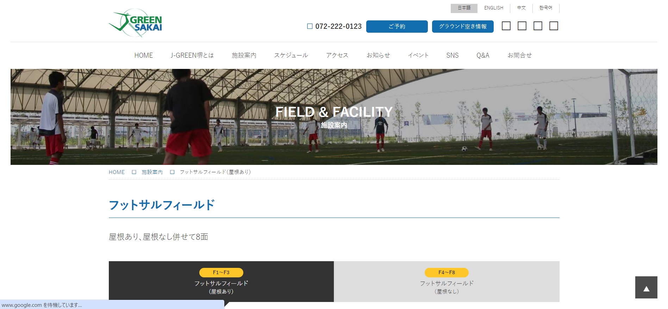Click the ご予約 reservation button
Screen dimensions: 668x309
click(397, 26)
